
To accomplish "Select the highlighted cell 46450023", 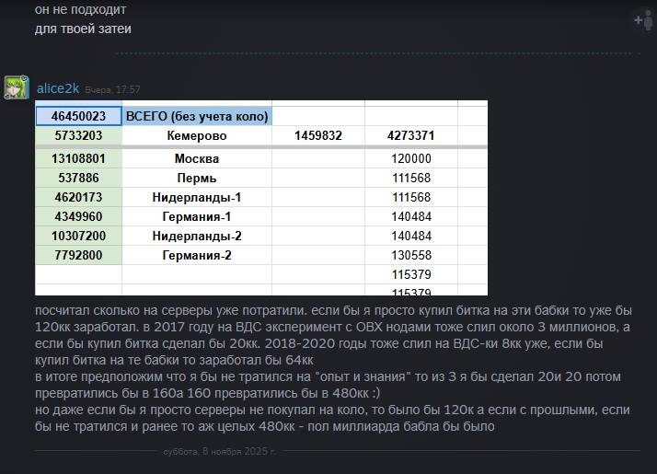I will pyautogui.click(x=78, y=116).
